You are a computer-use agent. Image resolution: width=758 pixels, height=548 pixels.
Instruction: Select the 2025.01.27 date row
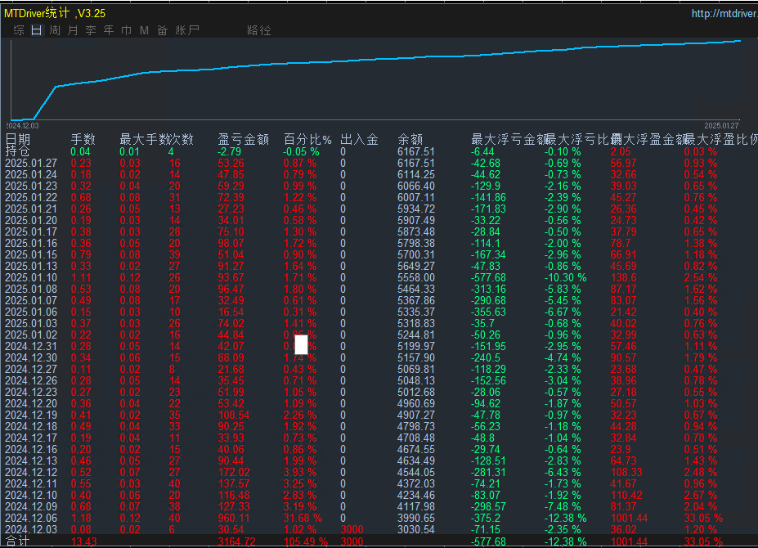pos(31,163)
